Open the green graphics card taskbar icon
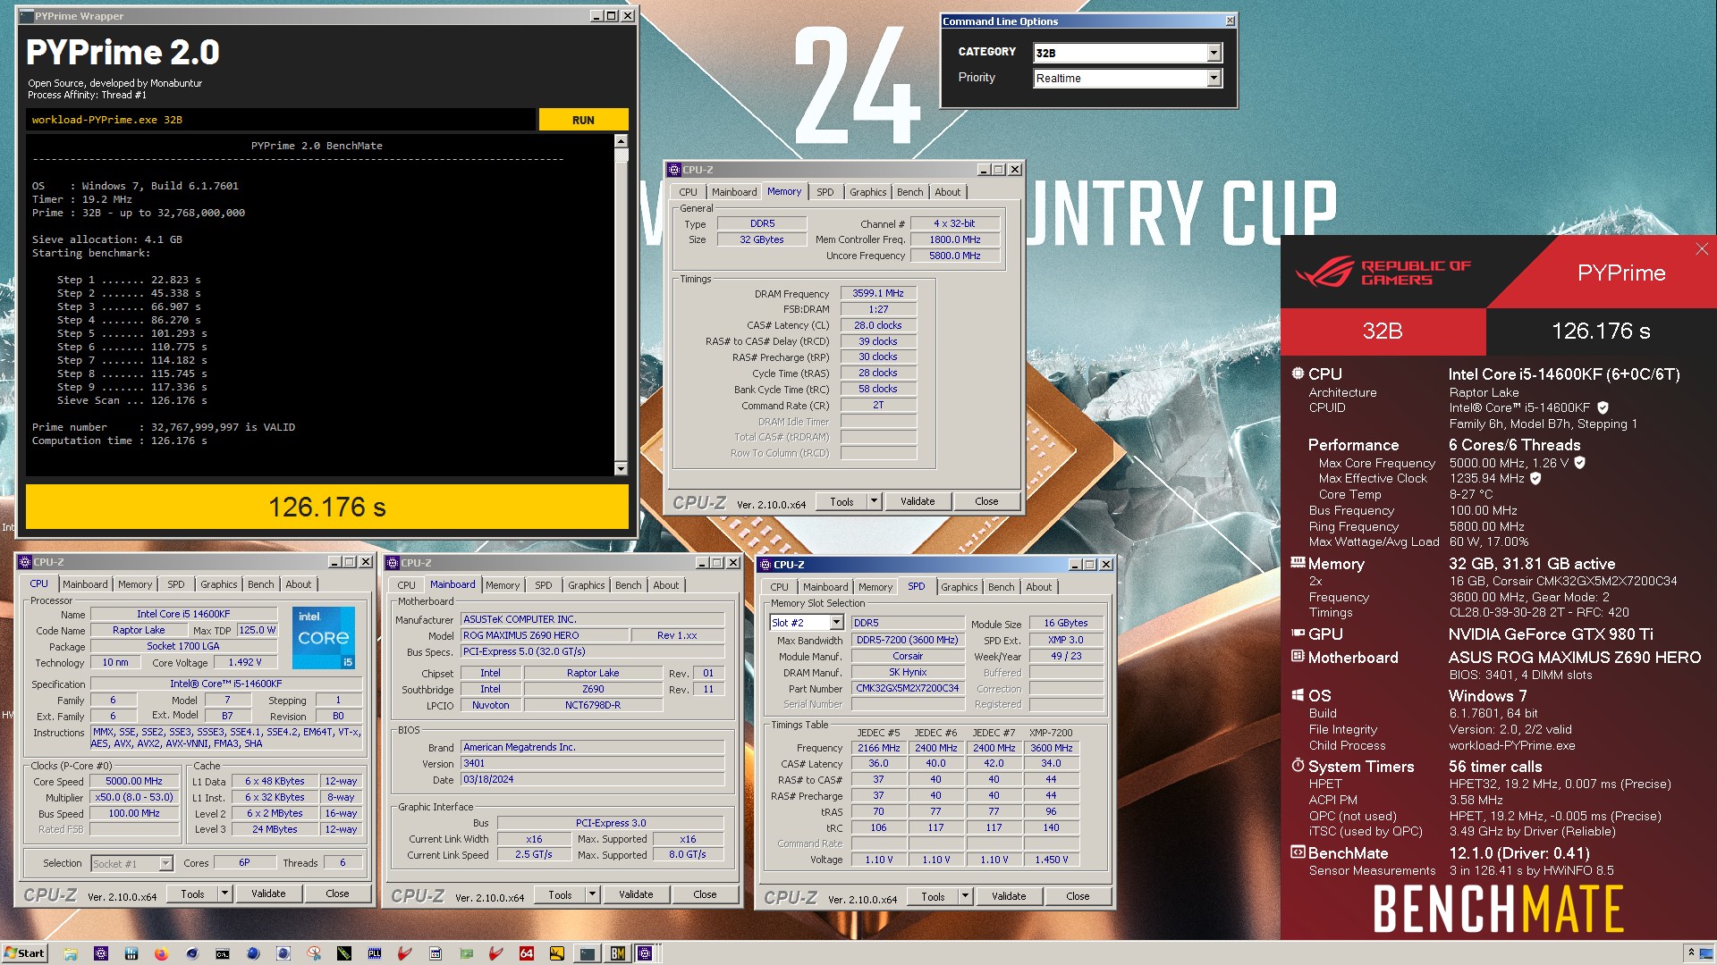 tap(466, 953)
